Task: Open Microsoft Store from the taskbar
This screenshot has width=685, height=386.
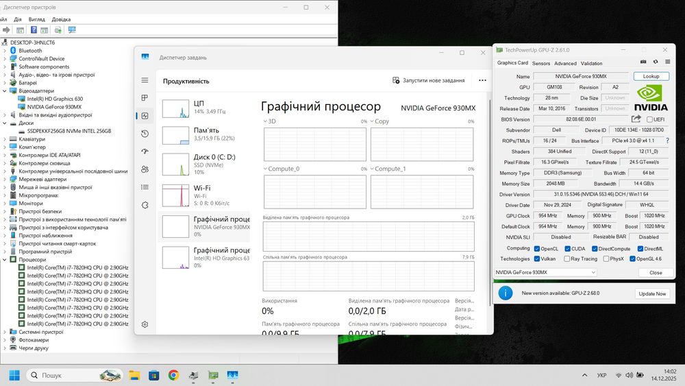Action: [x=153, y=375]
